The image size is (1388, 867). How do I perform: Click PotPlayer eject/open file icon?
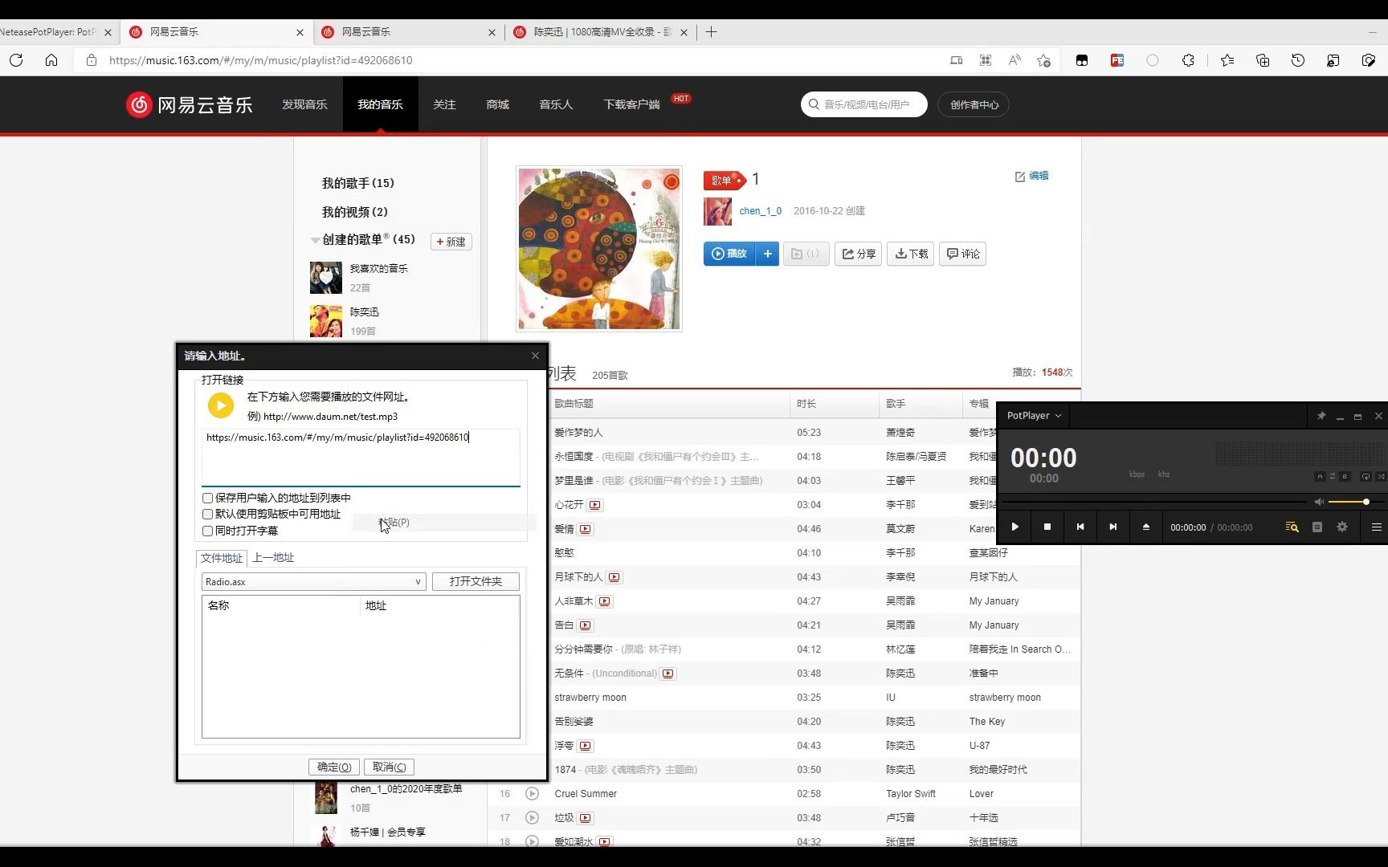(1146, 527)
